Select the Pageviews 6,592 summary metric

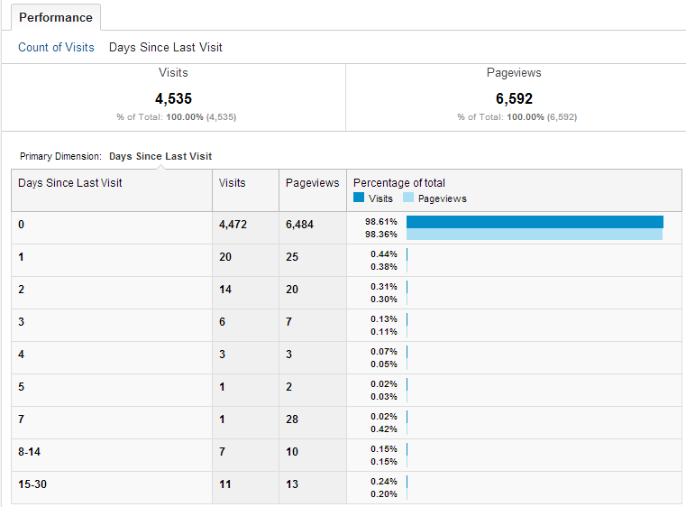(x=514, y=98)
